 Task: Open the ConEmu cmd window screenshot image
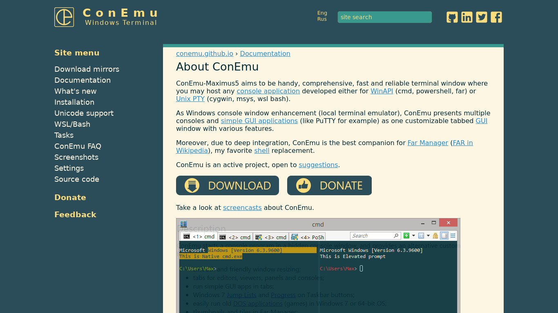[x=318, y=266]
